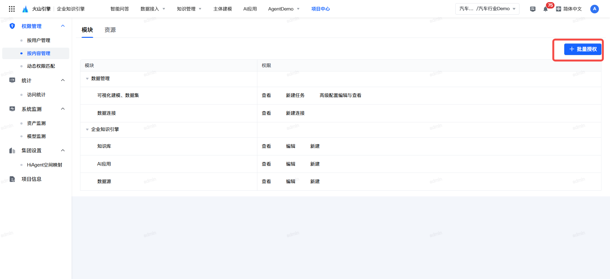Open HiAgent空间映射 sidebar item

point(44,165)
